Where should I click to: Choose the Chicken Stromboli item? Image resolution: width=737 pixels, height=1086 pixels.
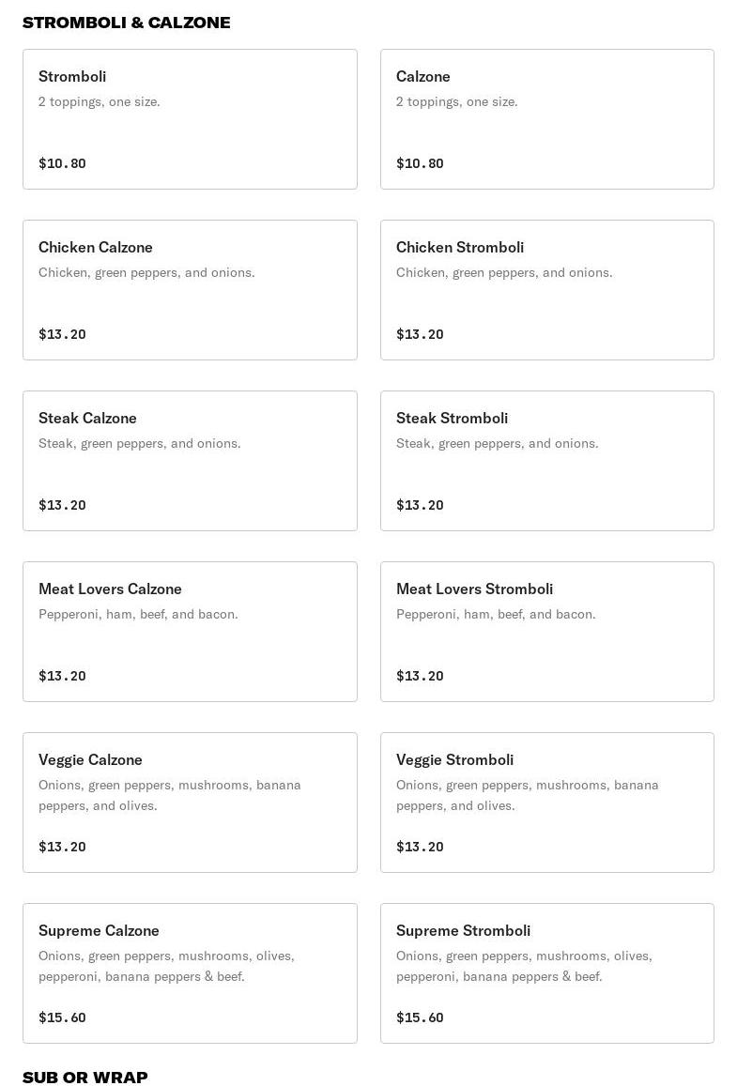pyautogui.click(x=546, y=290)
